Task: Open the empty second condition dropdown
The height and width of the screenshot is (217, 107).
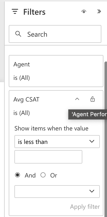Action: [57, 191]
